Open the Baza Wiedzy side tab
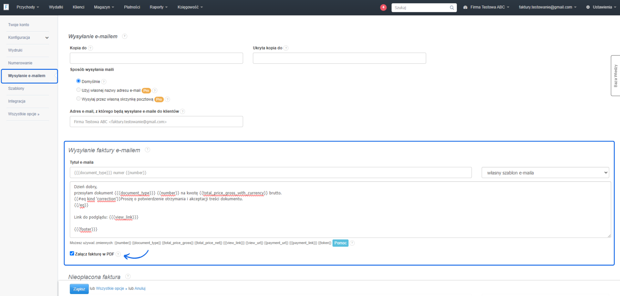 [615, 76]
